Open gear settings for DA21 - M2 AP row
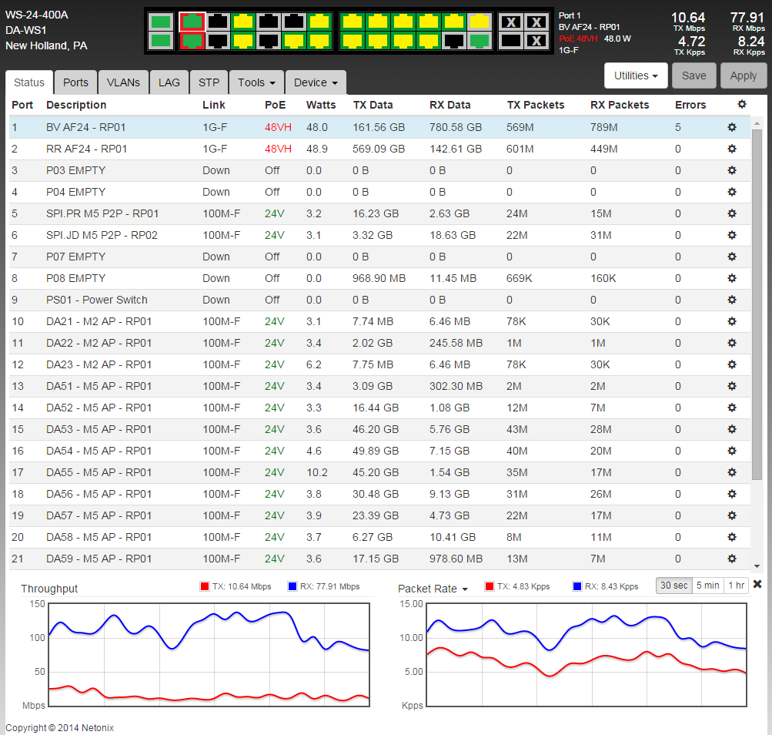The width and height of the screenshot is (772, 735). 732,321
